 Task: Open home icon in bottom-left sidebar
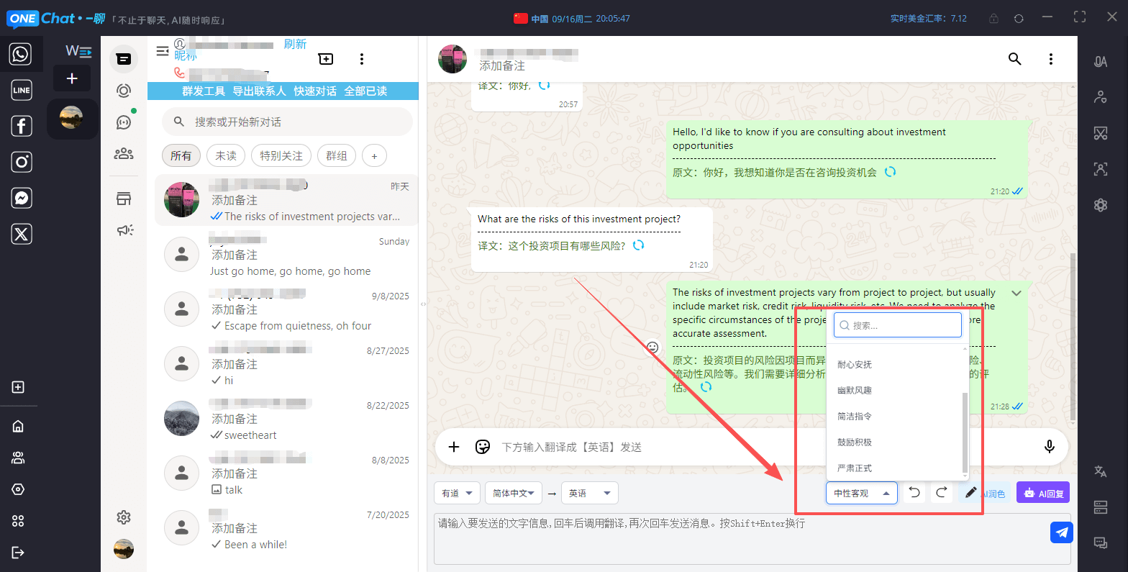(19, 427)
